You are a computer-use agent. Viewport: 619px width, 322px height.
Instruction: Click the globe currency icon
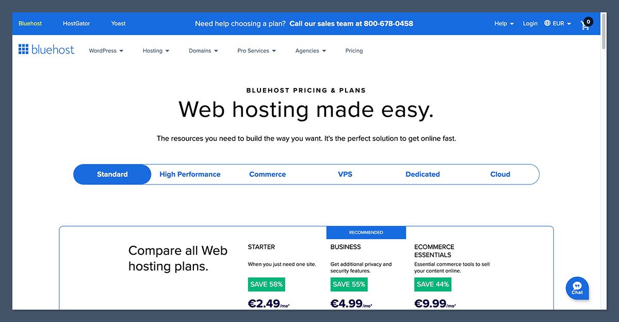pos(547,23)
